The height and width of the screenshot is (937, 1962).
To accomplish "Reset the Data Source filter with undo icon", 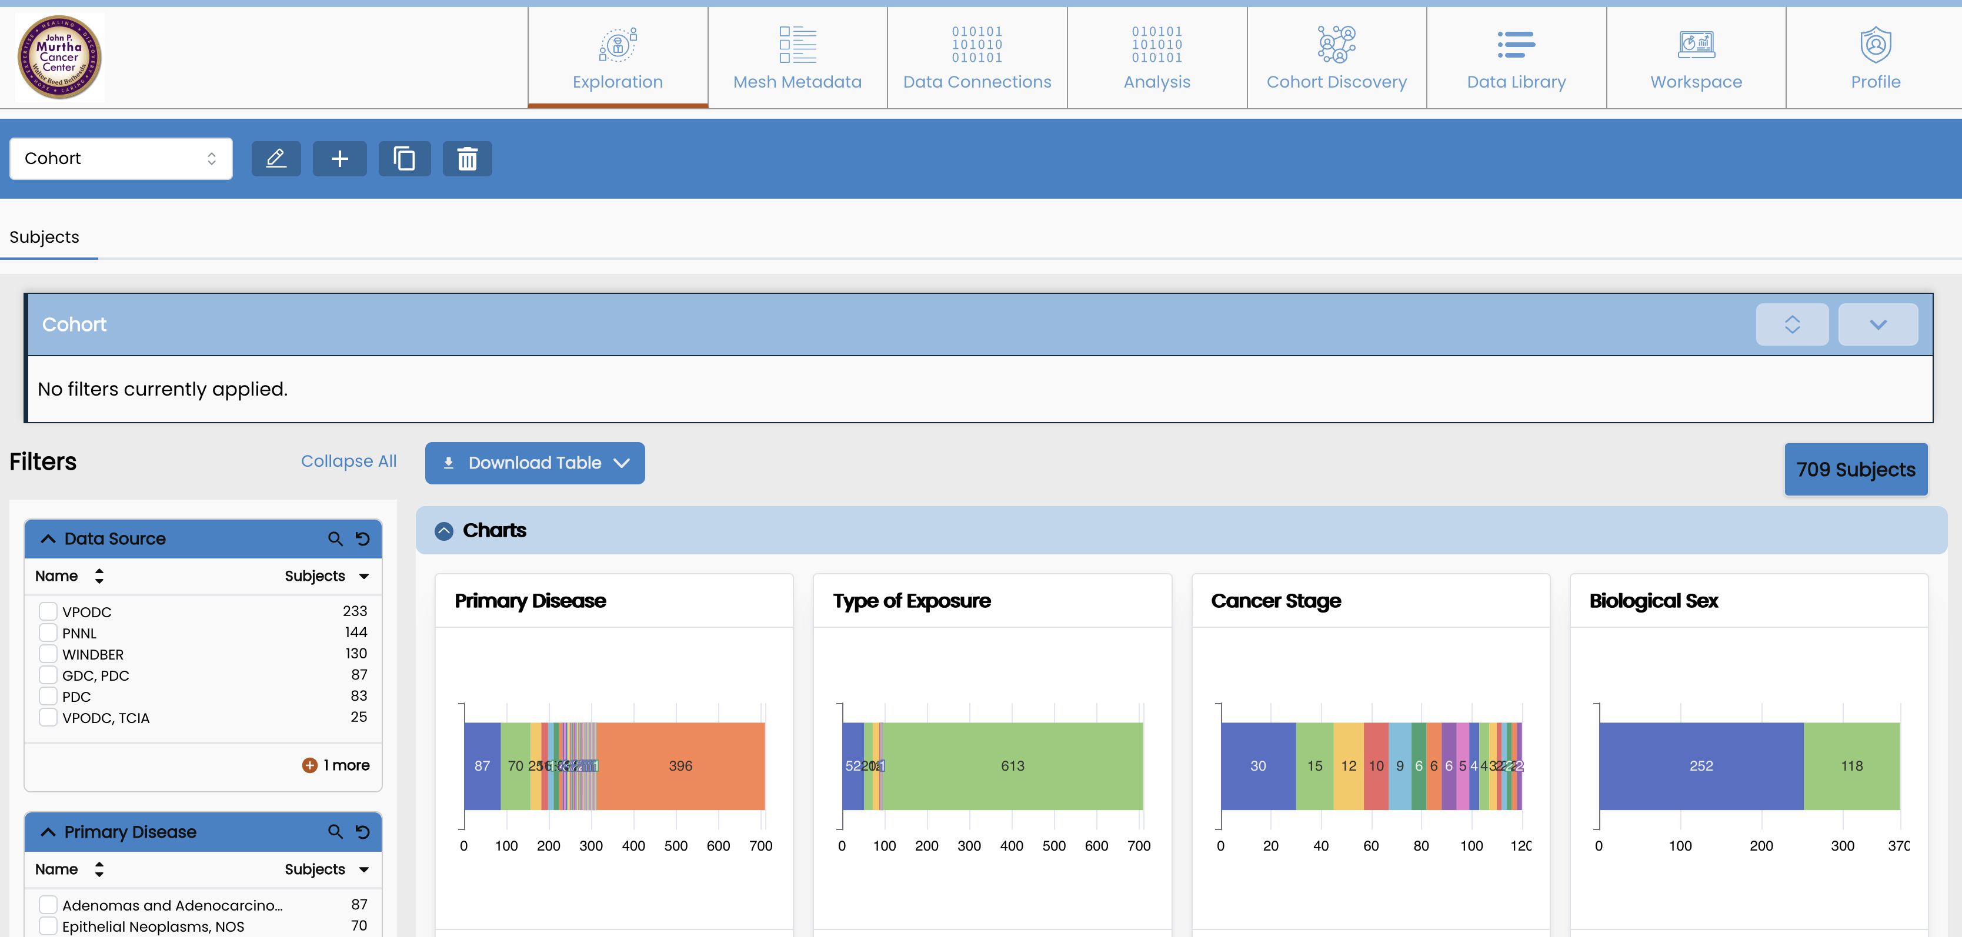I will pos(362,539).
